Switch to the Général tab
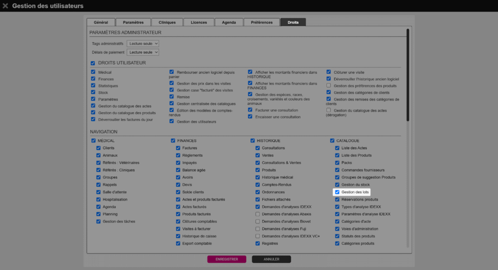The image size is (498, 270). tap(101, 22)
